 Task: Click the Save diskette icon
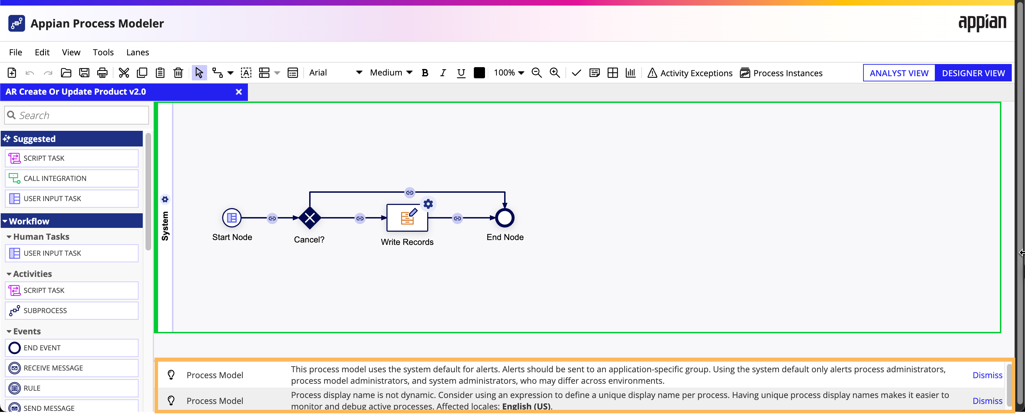tap(84, 73)
